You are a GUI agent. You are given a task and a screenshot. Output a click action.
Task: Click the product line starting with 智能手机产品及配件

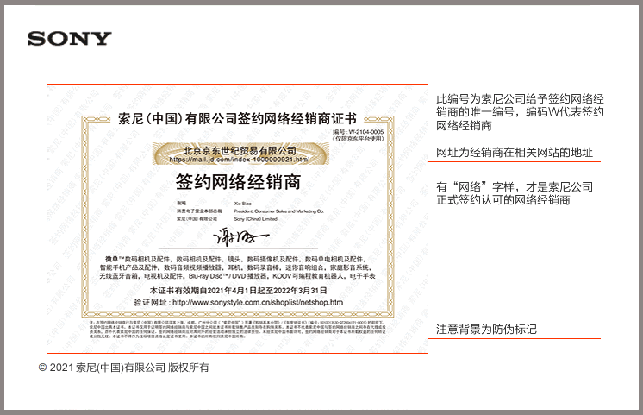pyautogui.click(x=236, y=267)
